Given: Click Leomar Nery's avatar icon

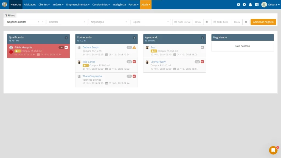Looking at the screenshot, I should pos(147,62).
